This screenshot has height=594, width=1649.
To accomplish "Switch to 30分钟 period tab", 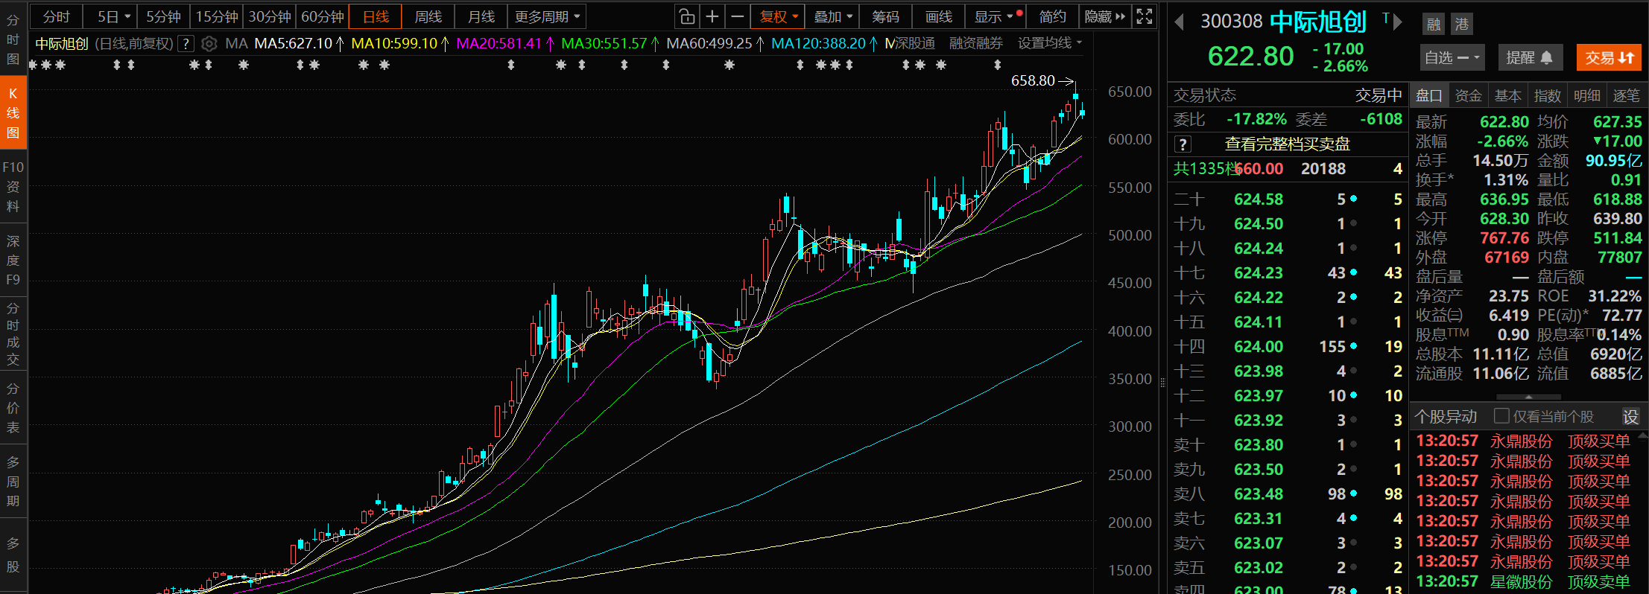I will [269, 16].
